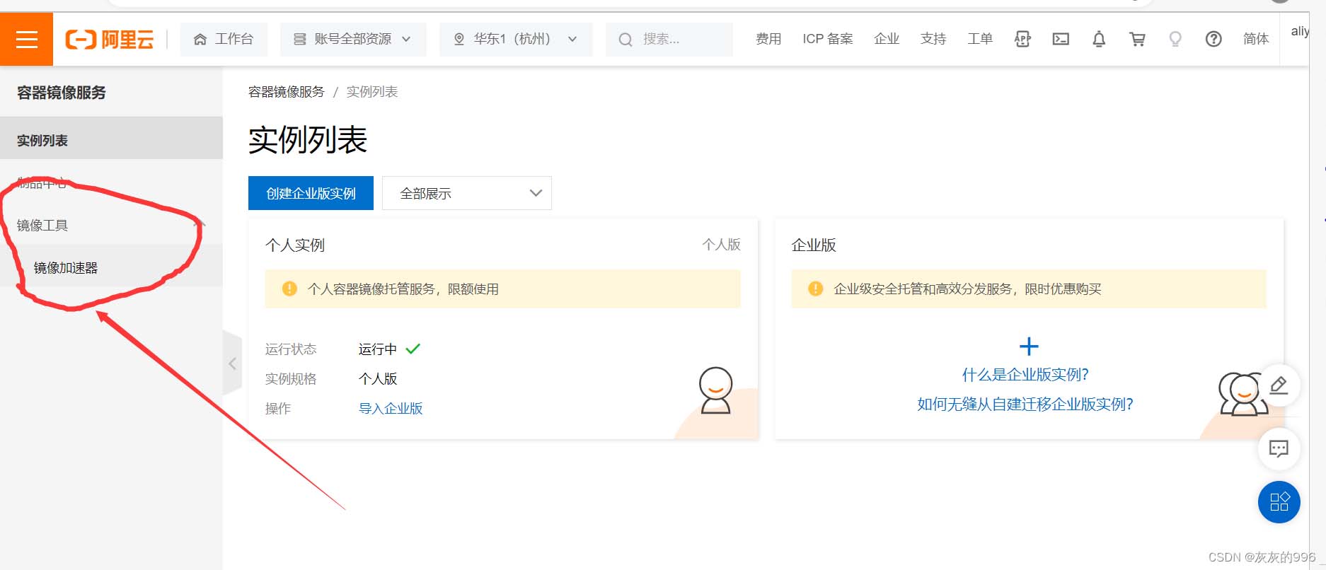This screenshot has width=1326, height=570.
Task: Open the help question-mark icon
Action: pyautogui.click(x=1213, y=39)
